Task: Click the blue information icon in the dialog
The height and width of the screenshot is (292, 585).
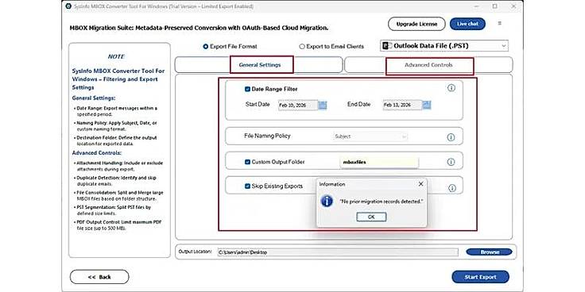Action: click(327, 201)
